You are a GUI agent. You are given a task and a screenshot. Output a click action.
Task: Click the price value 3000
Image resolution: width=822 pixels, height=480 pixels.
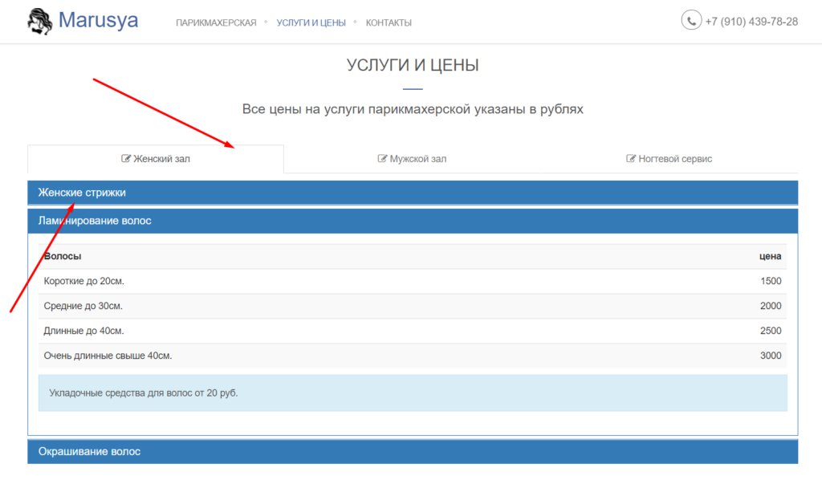tap(771, 356)
